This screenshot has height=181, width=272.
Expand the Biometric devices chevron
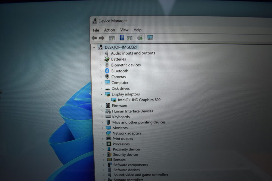101,65
